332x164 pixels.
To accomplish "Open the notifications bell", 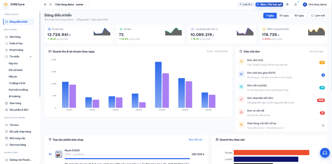I will click(x=295, y=4).
